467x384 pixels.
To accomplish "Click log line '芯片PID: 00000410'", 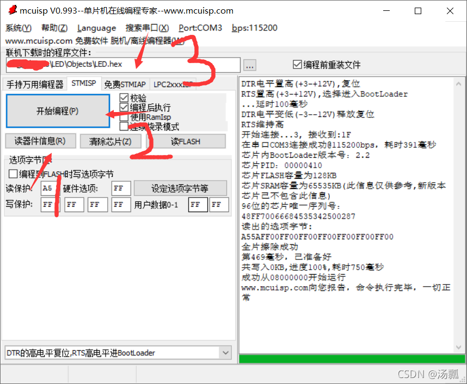I will (282, 165).
